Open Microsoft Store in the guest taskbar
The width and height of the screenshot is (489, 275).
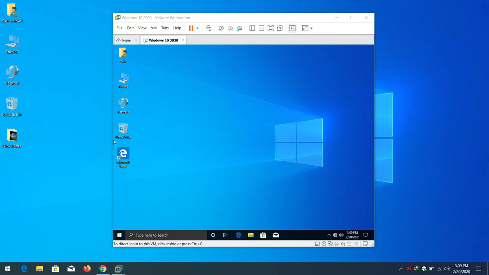pos(263,235)
